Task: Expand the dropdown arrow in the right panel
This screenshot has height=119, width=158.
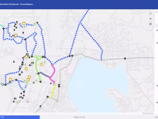Action: 156,12
